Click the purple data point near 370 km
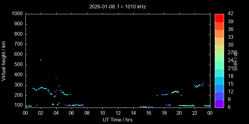This screenshot has height=124, width=249. (56, 78)
